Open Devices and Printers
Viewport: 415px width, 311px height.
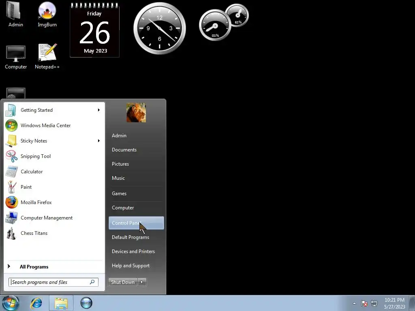[133, 251]
